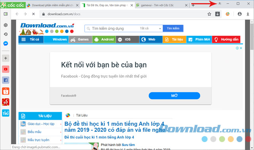Screen dimensions: 254x150
Task: Close the gamevui tab
Action: (x=186, y=5)
